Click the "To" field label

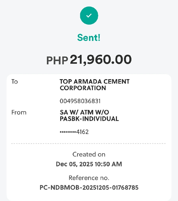pos(15,82)
